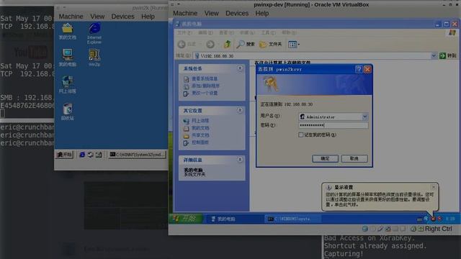461x259 pixels.
Task: Switch to My Computer task in XP taskbar
Action: coord(235,219)
